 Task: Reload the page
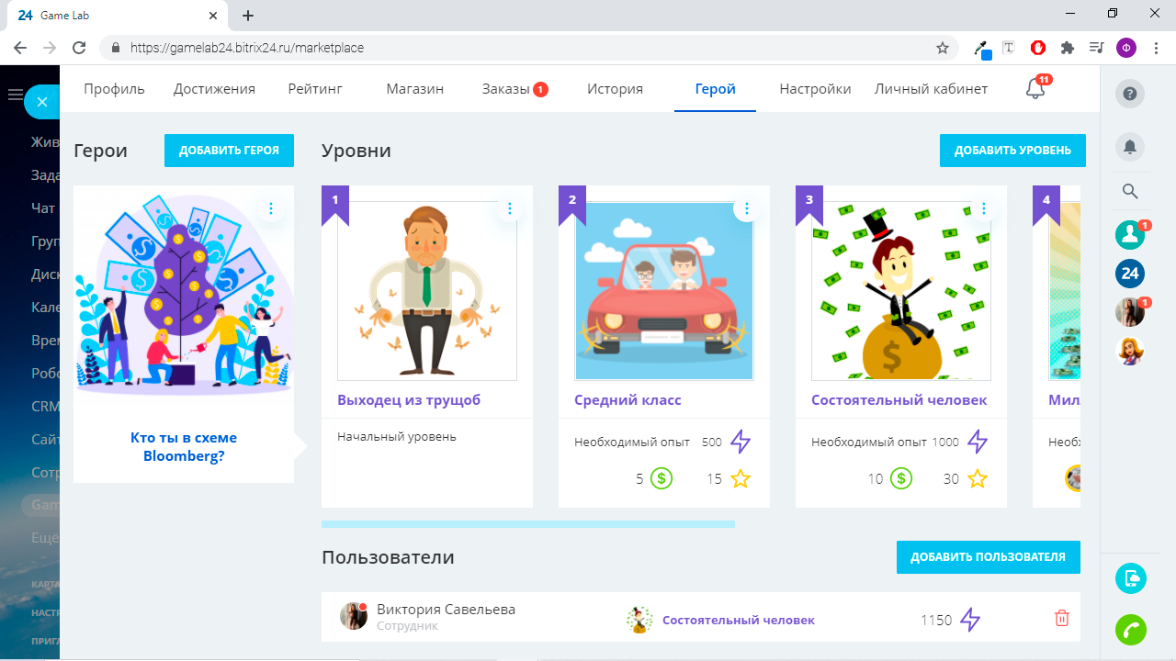point(79,48)
